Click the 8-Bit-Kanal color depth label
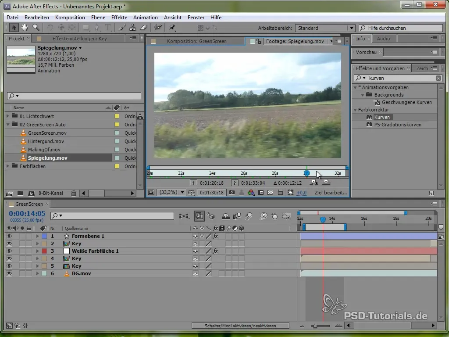Viewport: 449px width, 337px height. (x=51, y=193)
